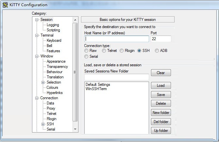219x142 pixels.
Task: Expand the SSH tree node
Action: point(43,124)
